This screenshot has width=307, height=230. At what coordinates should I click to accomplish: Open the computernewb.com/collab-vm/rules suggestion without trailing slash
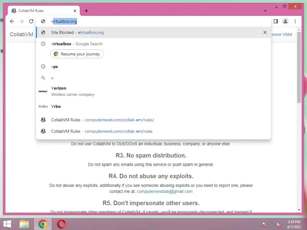(154, 131)
